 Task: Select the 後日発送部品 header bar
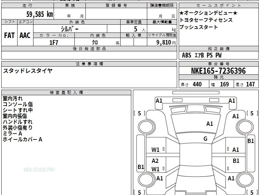click(x=89, y=48)
